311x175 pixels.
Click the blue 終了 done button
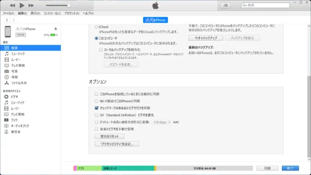(x=290, y=168)
